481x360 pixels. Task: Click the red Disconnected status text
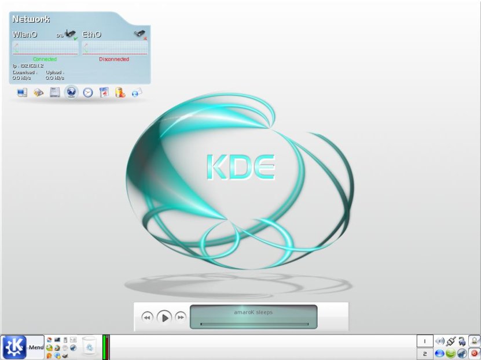click(114, 59)
